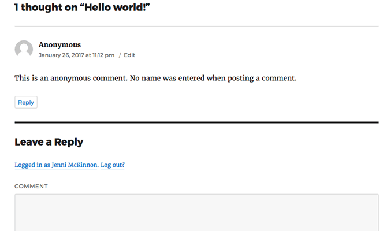Click the thin divider below the thoughts heading
The height and width of the screenshot is (231, 387).
[196, 26]
